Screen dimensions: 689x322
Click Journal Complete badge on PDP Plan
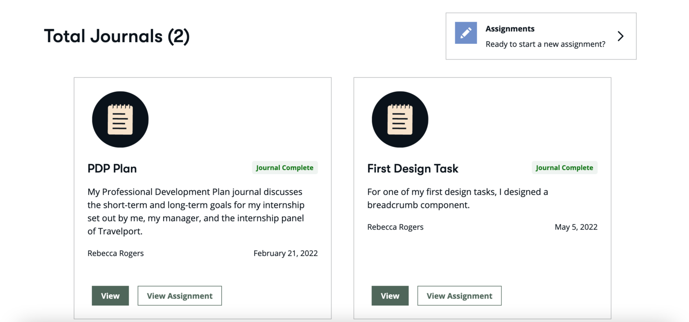click(284, 167)
